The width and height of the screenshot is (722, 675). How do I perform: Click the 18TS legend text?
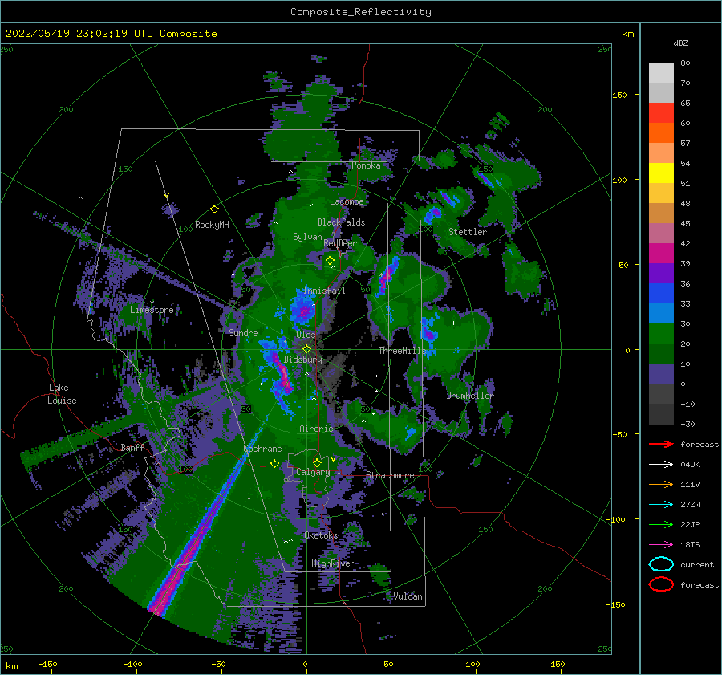click(690, 545)
